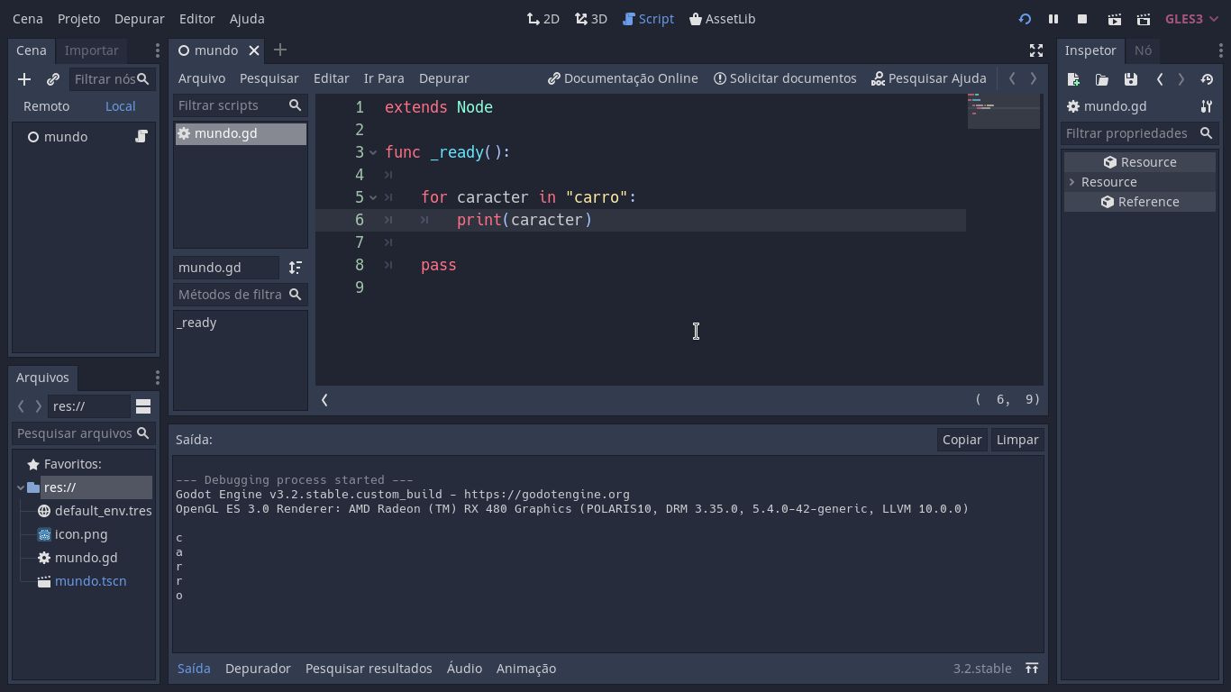Collapse the scripts panel with arrow
This screenshot has height=692, width=1231.
coord(324,399)
